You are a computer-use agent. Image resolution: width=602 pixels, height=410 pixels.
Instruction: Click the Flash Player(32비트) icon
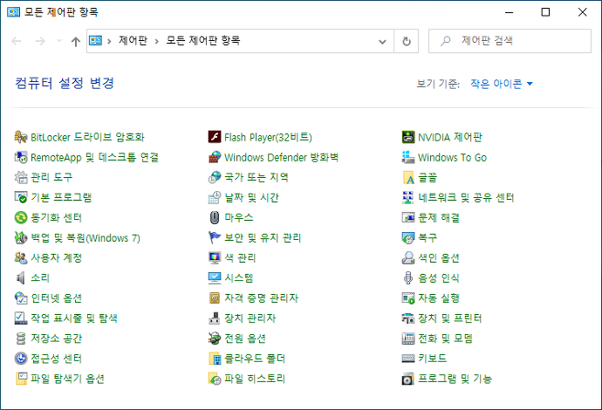(x=215, y=137)
